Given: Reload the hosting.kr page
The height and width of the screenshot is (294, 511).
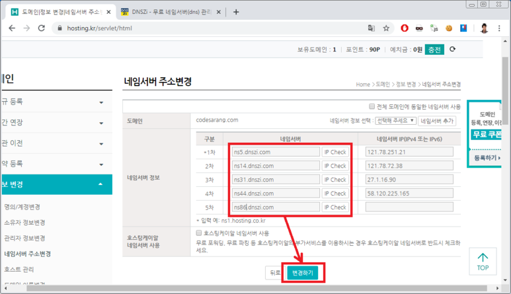Looking at the screenshot, I should (42, 28).
